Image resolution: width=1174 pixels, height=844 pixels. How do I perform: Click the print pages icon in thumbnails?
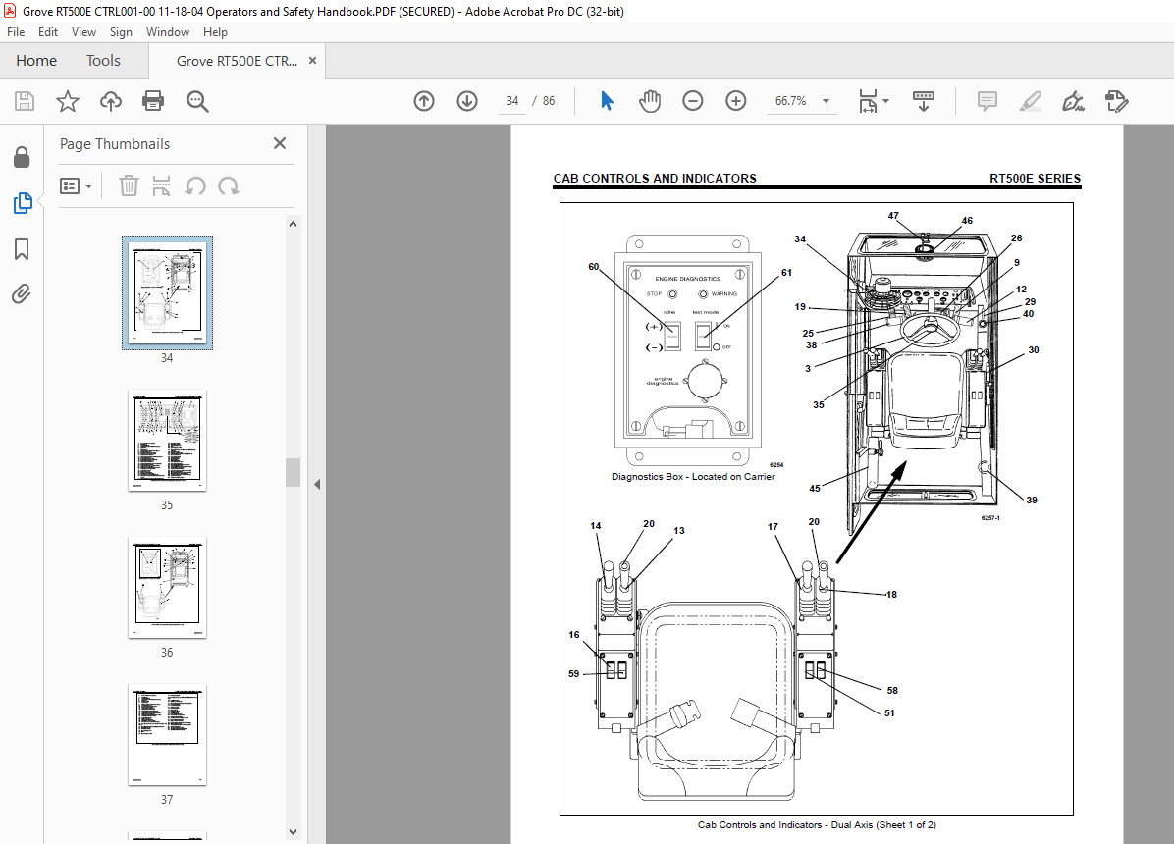point(161,185)
